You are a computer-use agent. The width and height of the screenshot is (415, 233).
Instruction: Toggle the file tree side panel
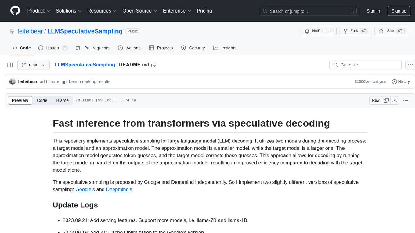[10, 65]
